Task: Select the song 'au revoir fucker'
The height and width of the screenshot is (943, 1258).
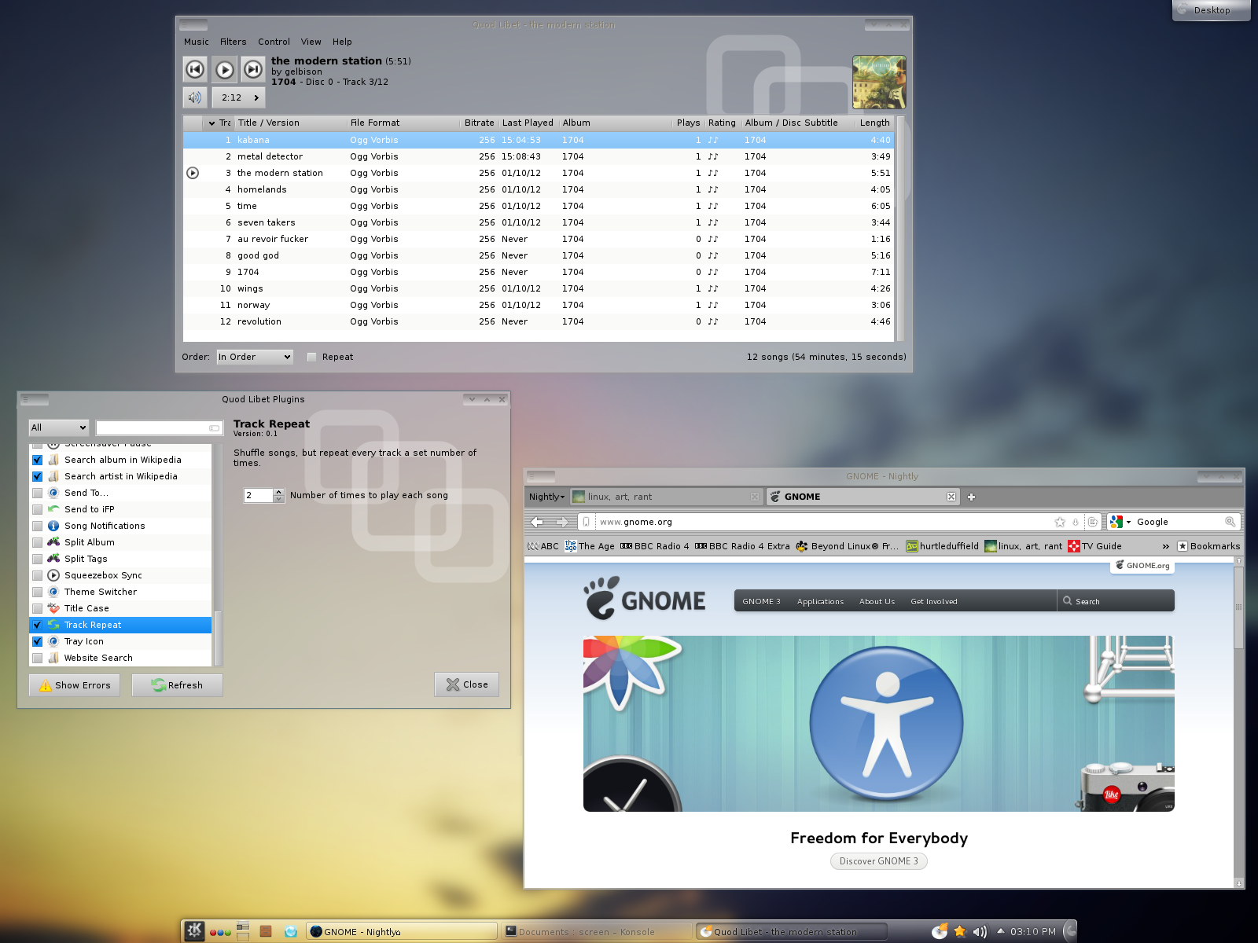Action: [539, 239]
